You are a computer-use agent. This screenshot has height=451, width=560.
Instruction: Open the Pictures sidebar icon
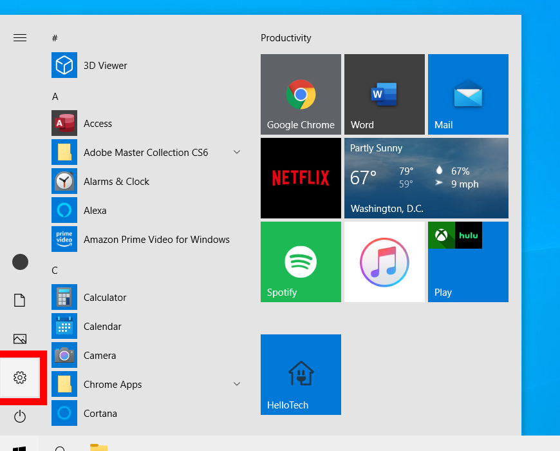(20, 339)
